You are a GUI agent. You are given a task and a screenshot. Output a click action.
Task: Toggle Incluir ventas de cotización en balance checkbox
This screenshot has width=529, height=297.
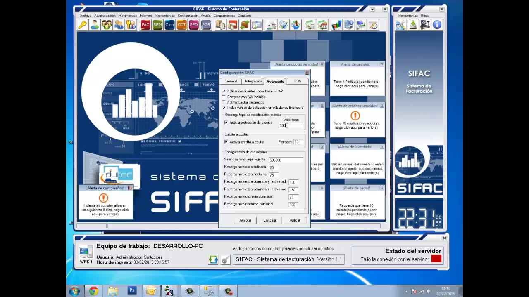[x=224, y=108]
